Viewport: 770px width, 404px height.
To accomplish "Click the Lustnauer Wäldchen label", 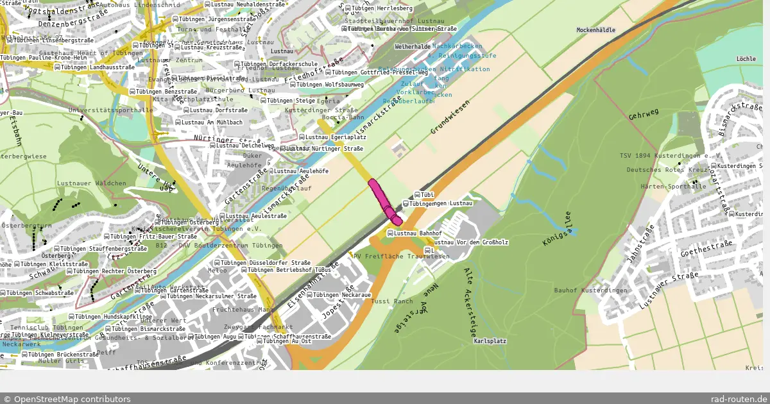I will [x=92, y=183].
